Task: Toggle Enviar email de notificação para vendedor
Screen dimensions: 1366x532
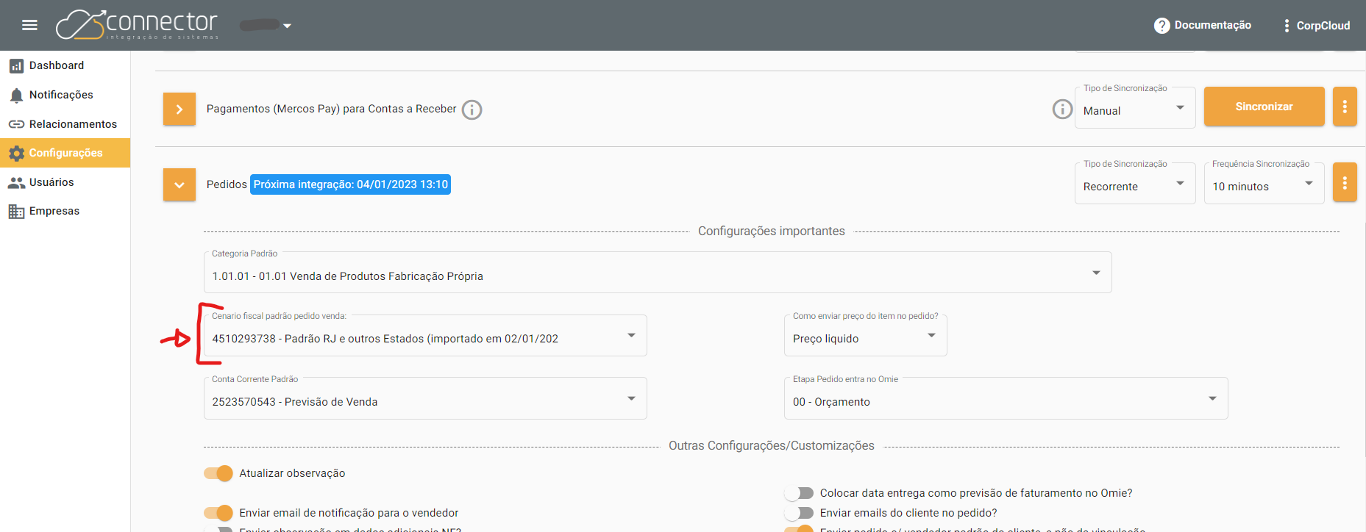Action: tap(218, 513)
